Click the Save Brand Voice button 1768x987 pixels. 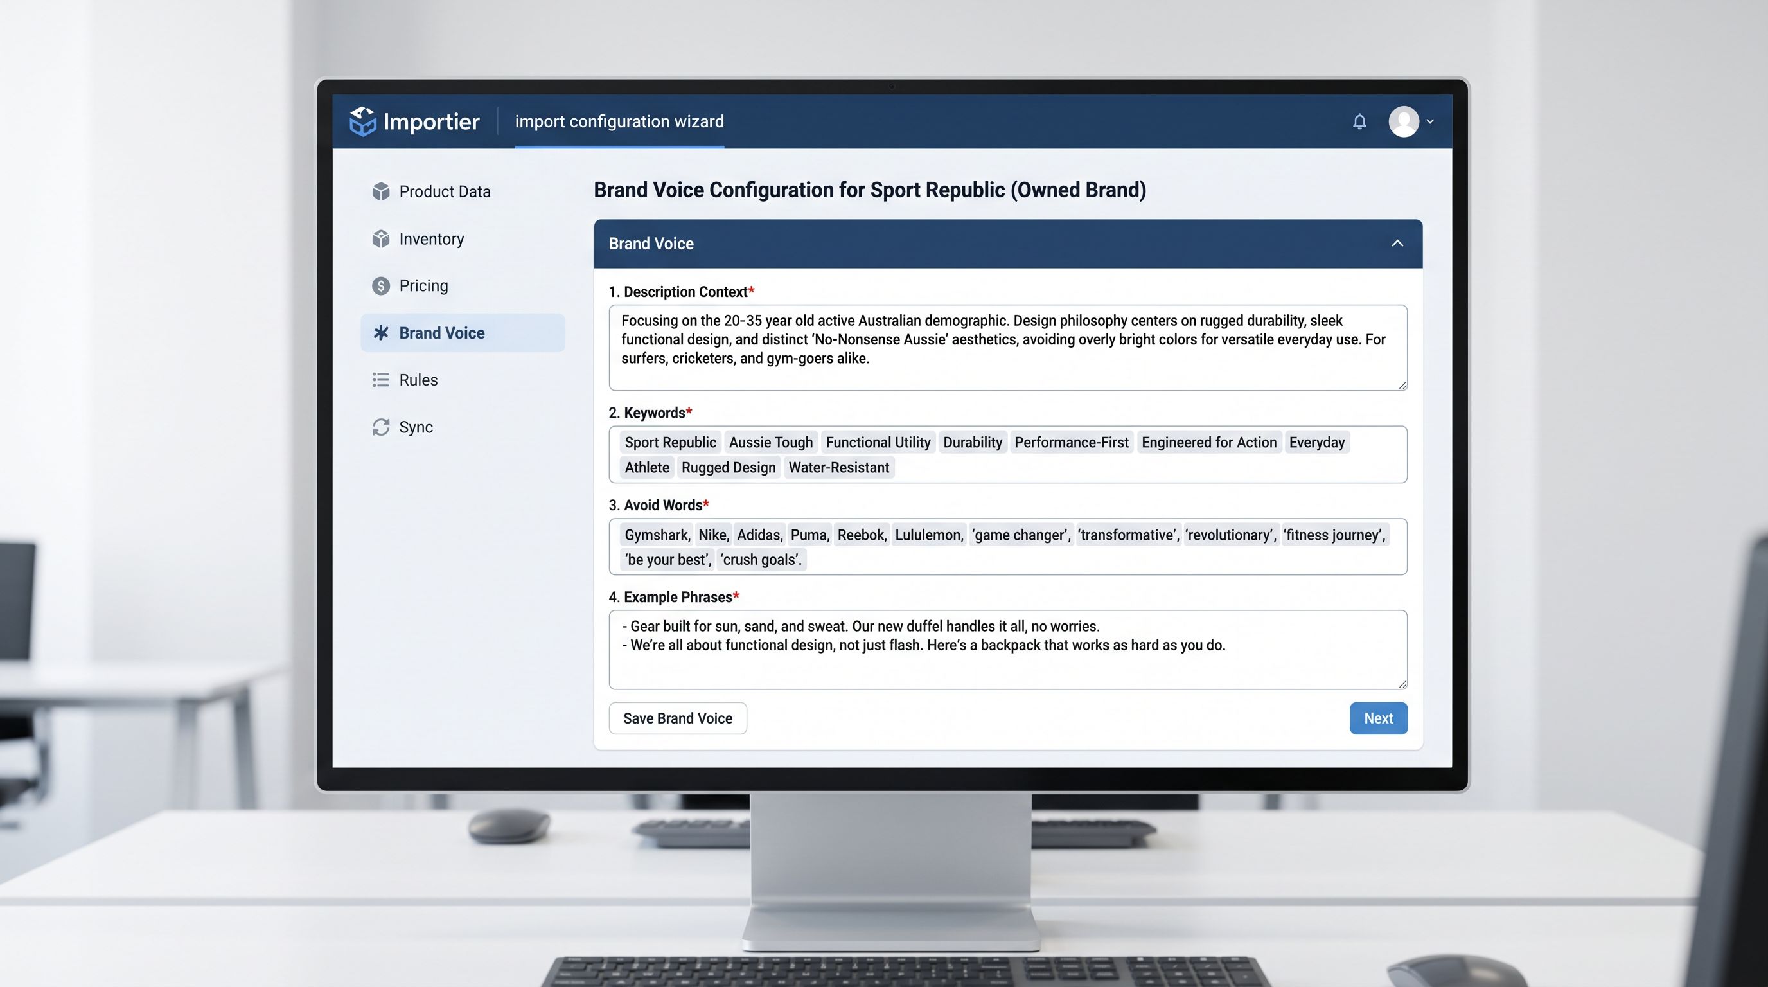[677, 718]
